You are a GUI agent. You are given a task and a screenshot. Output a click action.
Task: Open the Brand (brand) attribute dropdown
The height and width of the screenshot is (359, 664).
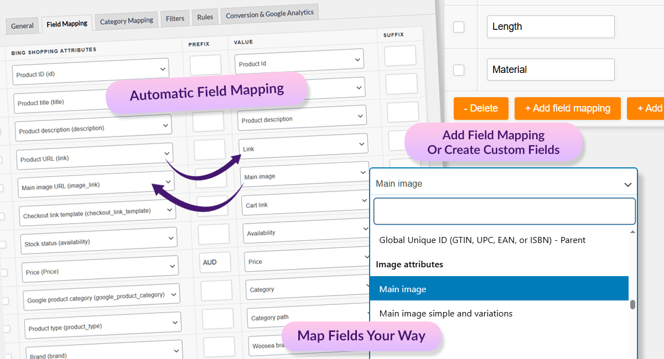105,352
